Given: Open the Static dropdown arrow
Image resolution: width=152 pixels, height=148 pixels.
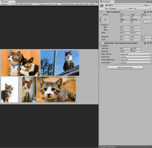Looking at the screenshot, I should coord(150,5).
